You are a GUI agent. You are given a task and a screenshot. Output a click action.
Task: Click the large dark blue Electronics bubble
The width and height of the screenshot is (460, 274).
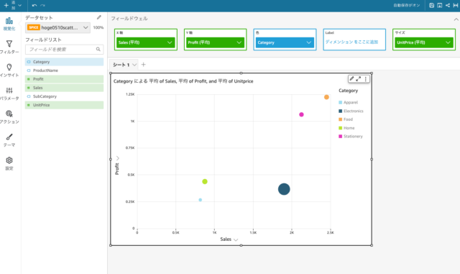point(284,189)
